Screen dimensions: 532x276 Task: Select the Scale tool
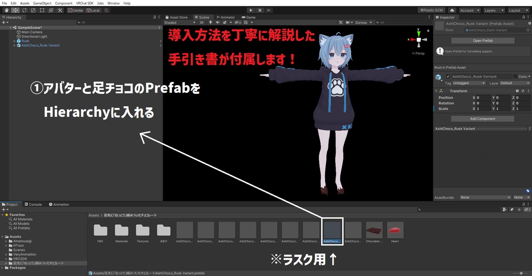33,10
